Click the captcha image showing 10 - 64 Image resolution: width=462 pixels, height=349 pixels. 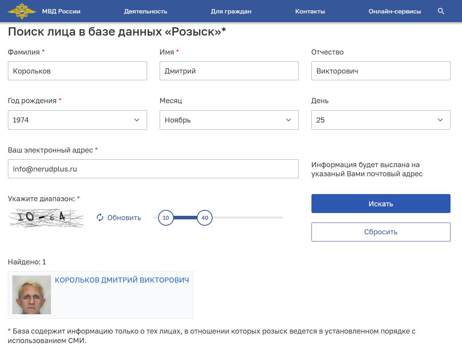[x=46, y=217]
